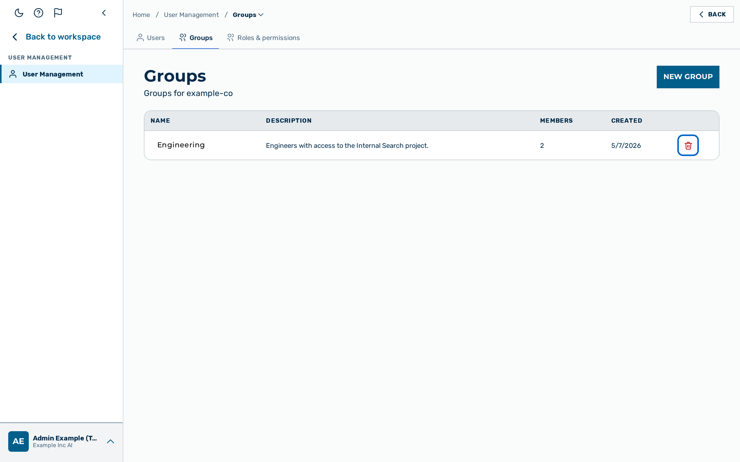This screenshot has height=462, width=740.
Task: Click the MEMBERS column header
Action: click(556, 121)
